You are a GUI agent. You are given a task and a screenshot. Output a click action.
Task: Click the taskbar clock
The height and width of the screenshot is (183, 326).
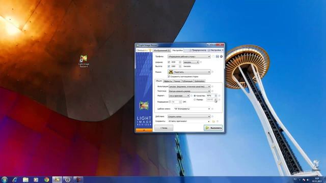(x=317, y=179)
